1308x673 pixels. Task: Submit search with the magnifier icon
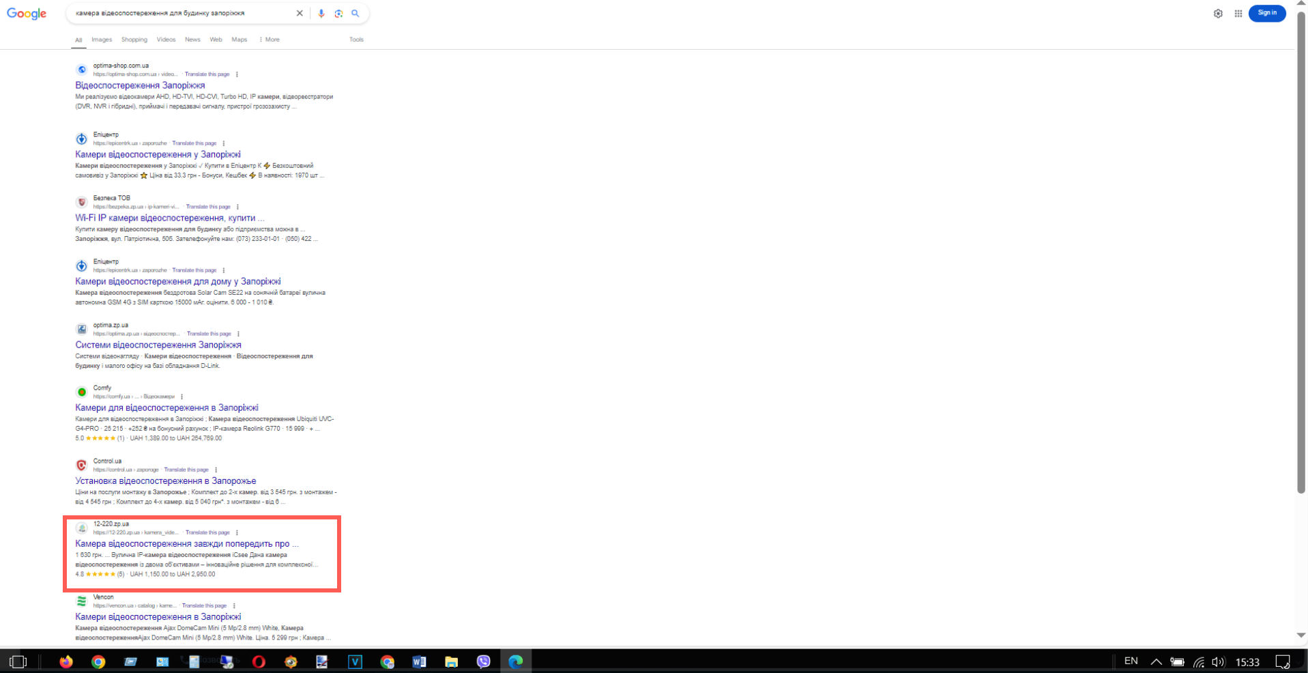(x=355, y=13)
